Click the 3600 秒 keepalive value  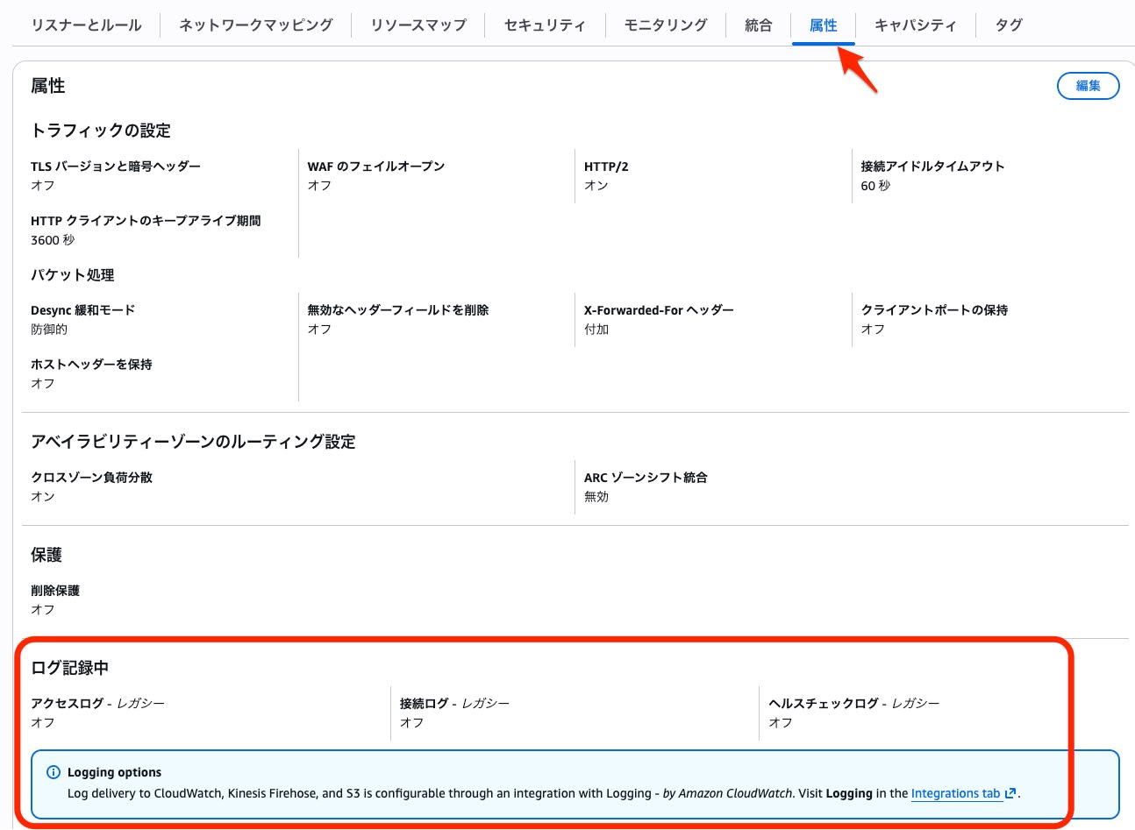[x=53, y=240]
